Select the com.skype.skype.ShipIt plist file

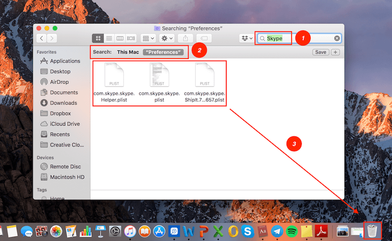click(x=204, y=82)
